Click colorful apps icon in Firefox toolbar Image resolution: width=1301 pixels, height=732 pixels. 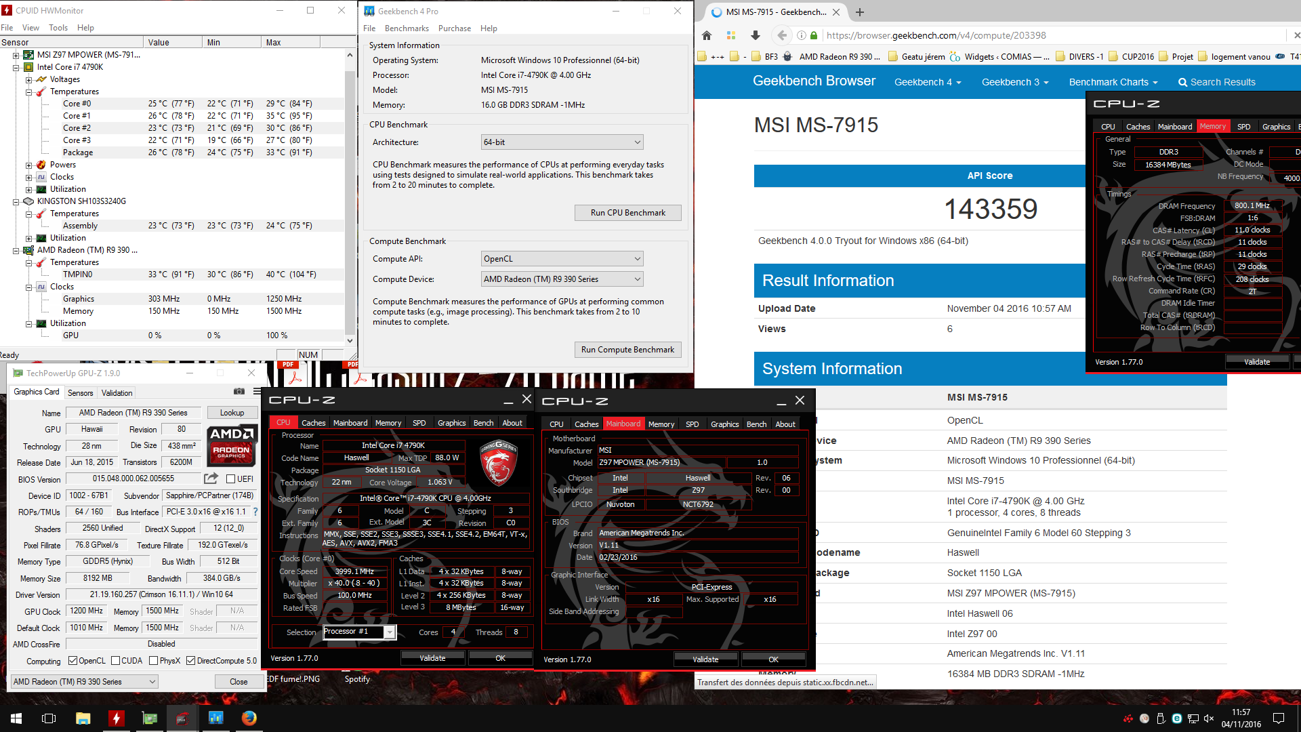point(731,35)
